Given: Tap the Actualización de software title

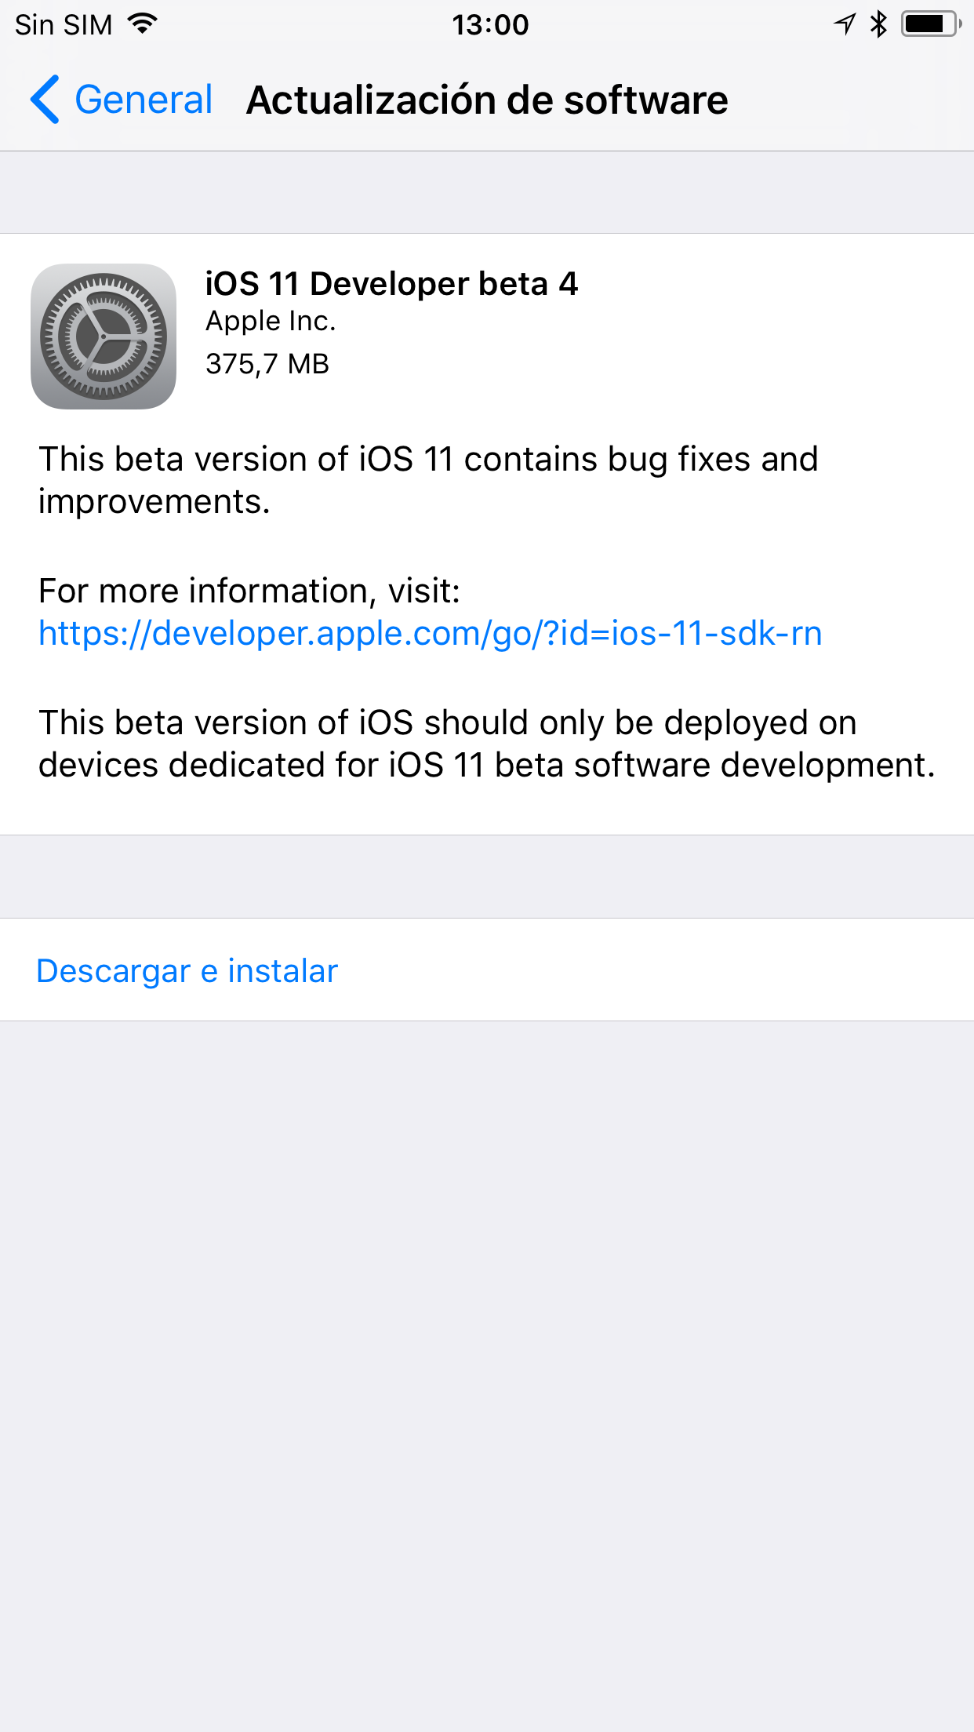Looking at the screenshot, I should coord(487,100).
